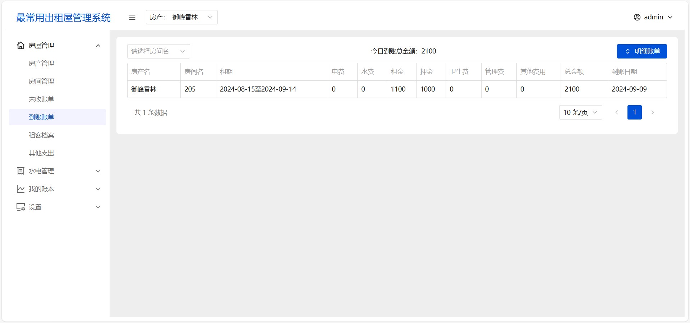The image size is (690, 323).
Task: Click the 房间名 column header
Action: 198,72
